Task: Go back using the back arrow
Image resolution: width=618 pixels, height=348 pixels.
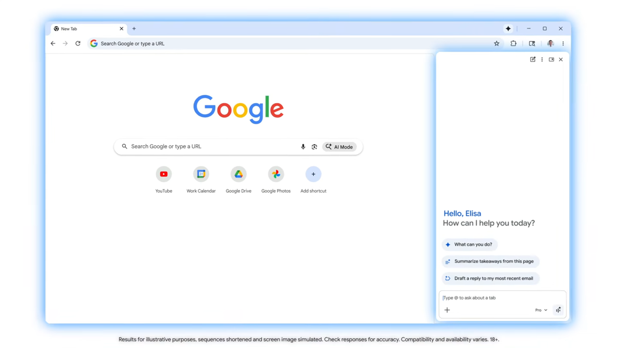Action: tap(53, 43)
